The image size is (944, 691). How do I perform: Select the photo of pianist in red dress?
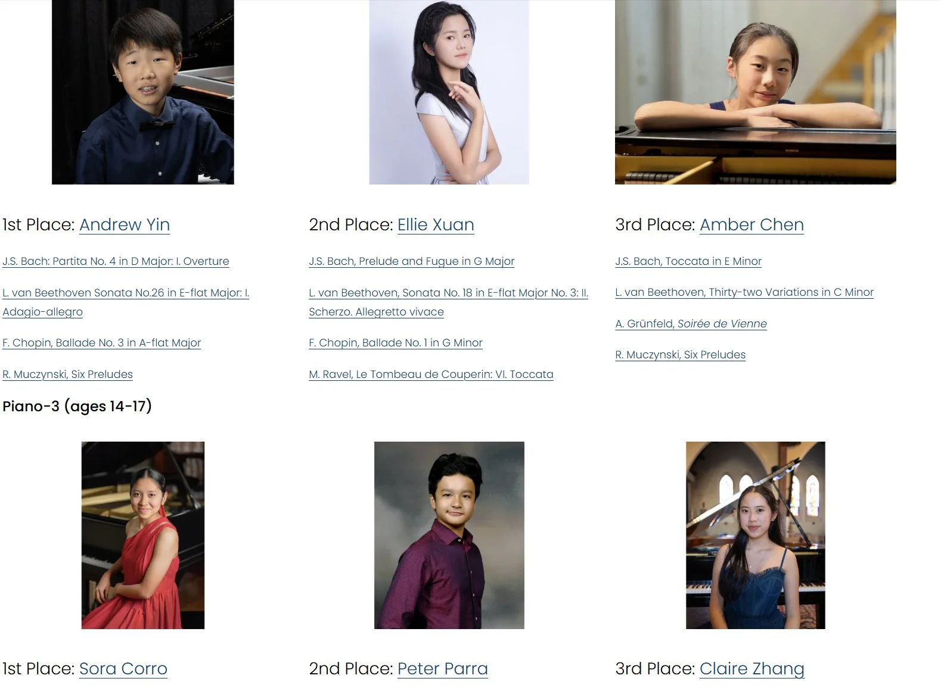[x=143, y=535]
